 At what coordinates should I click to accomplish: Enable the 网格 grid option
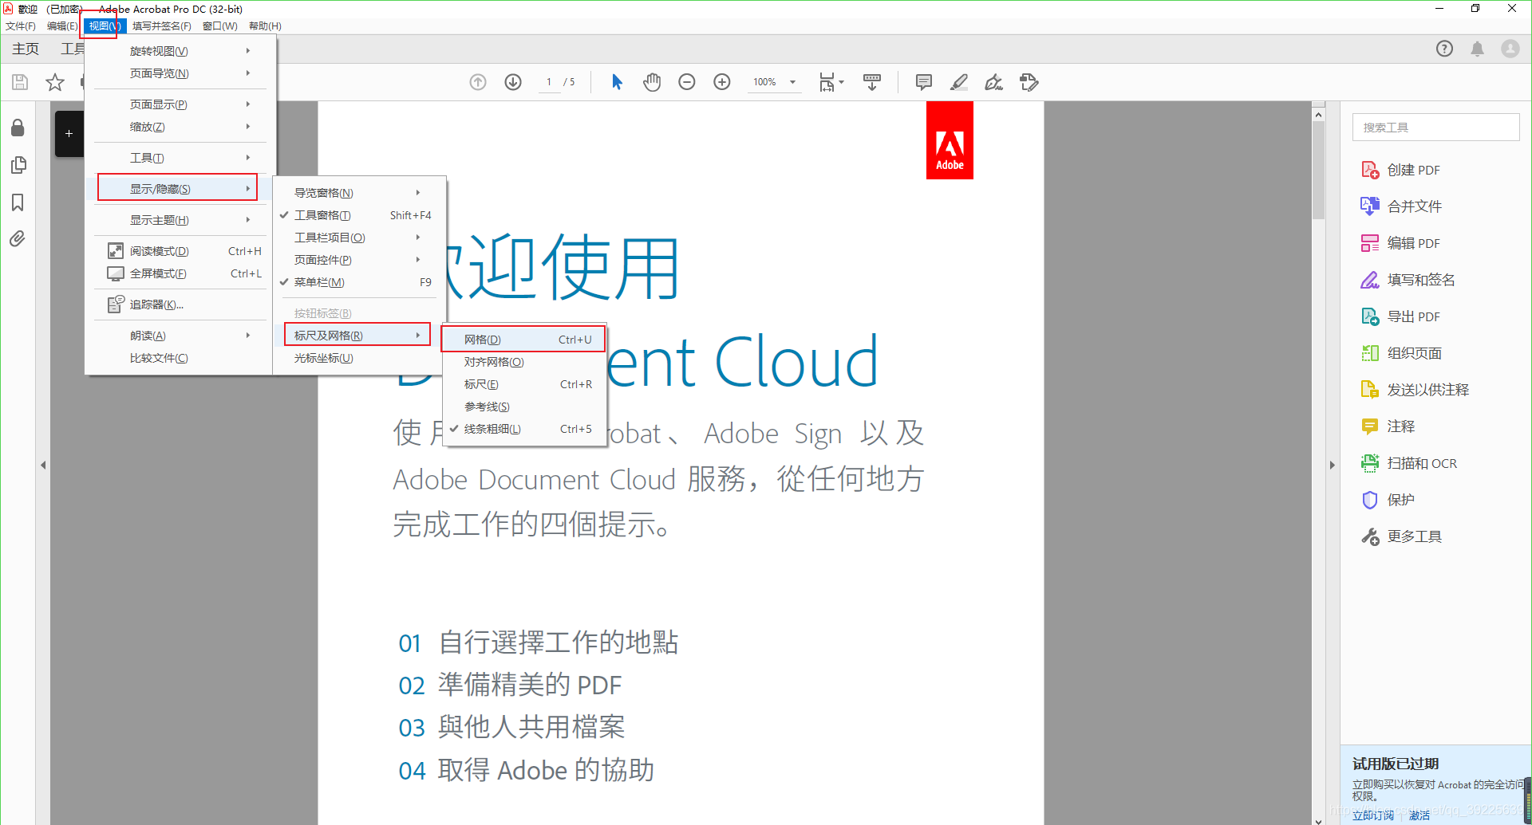[523, 340]
